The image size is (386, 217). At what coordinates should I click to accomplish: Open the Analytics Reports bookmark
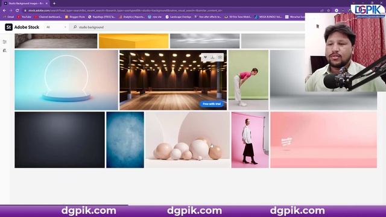pyautogui.click(x=132, y=17)
